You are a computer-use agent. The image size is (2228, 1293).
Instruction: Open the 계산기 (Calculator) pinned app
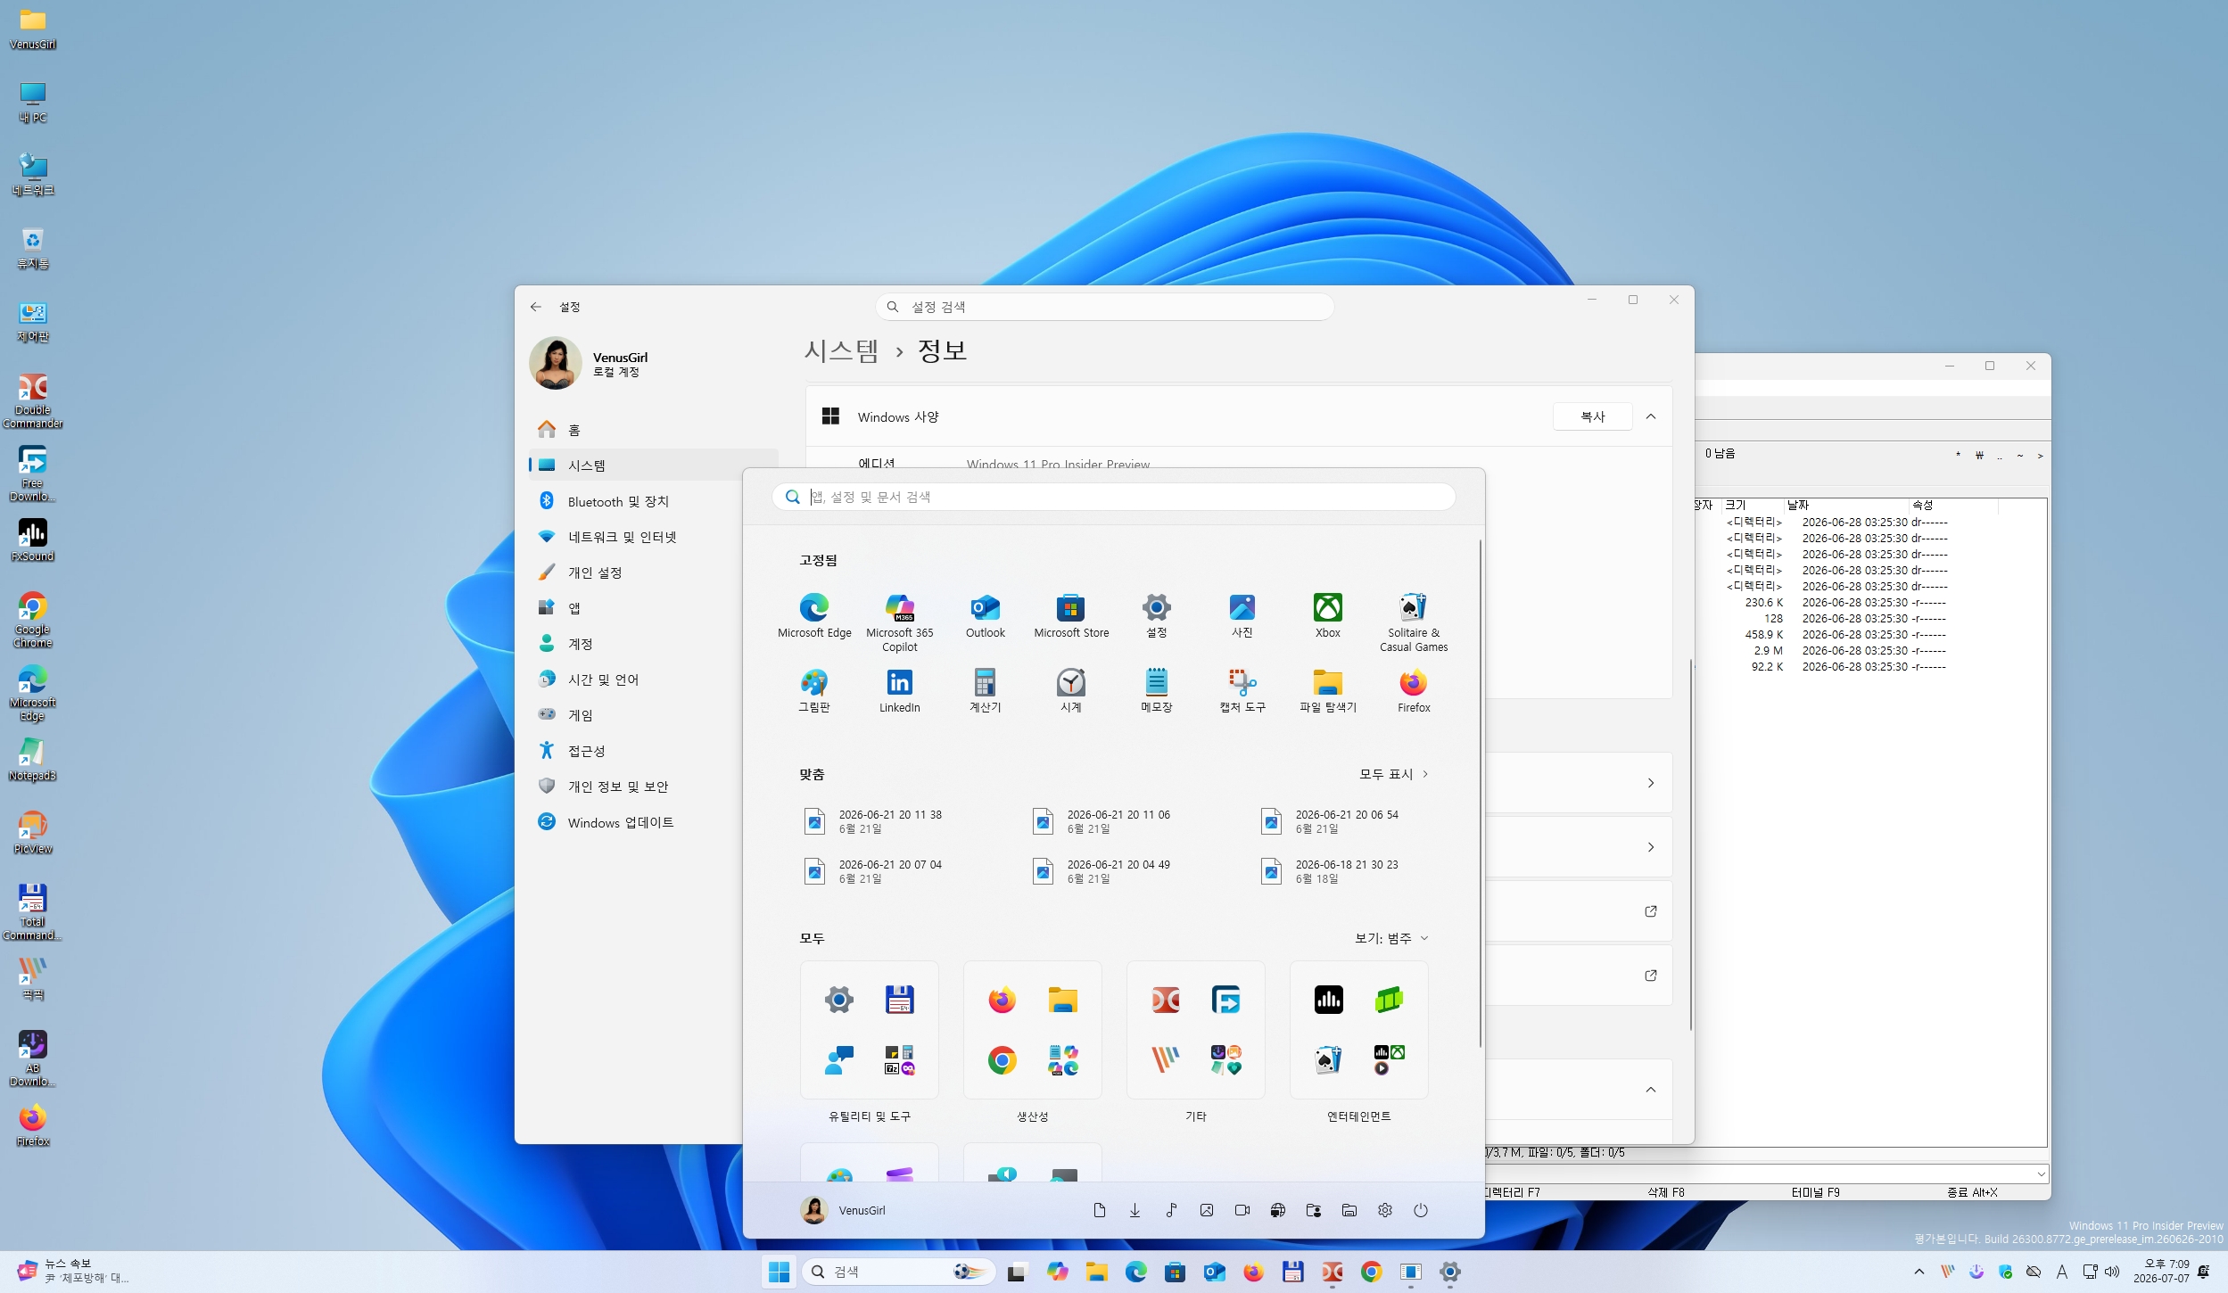(986, 691)
